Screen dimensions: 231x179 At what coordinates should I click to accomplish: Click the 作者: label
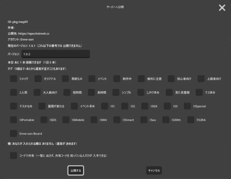[x=11, y=28]
